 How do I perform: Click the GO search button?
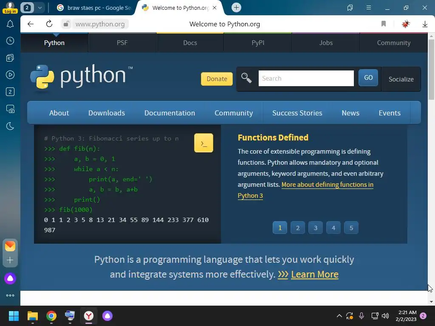pos(368,78)
